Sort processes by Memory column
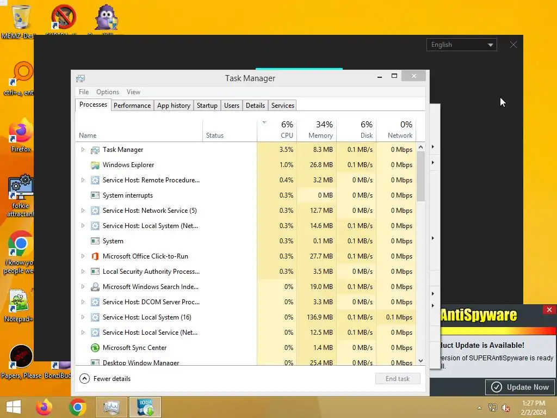The image size is (557, 418). pos(317,130)
